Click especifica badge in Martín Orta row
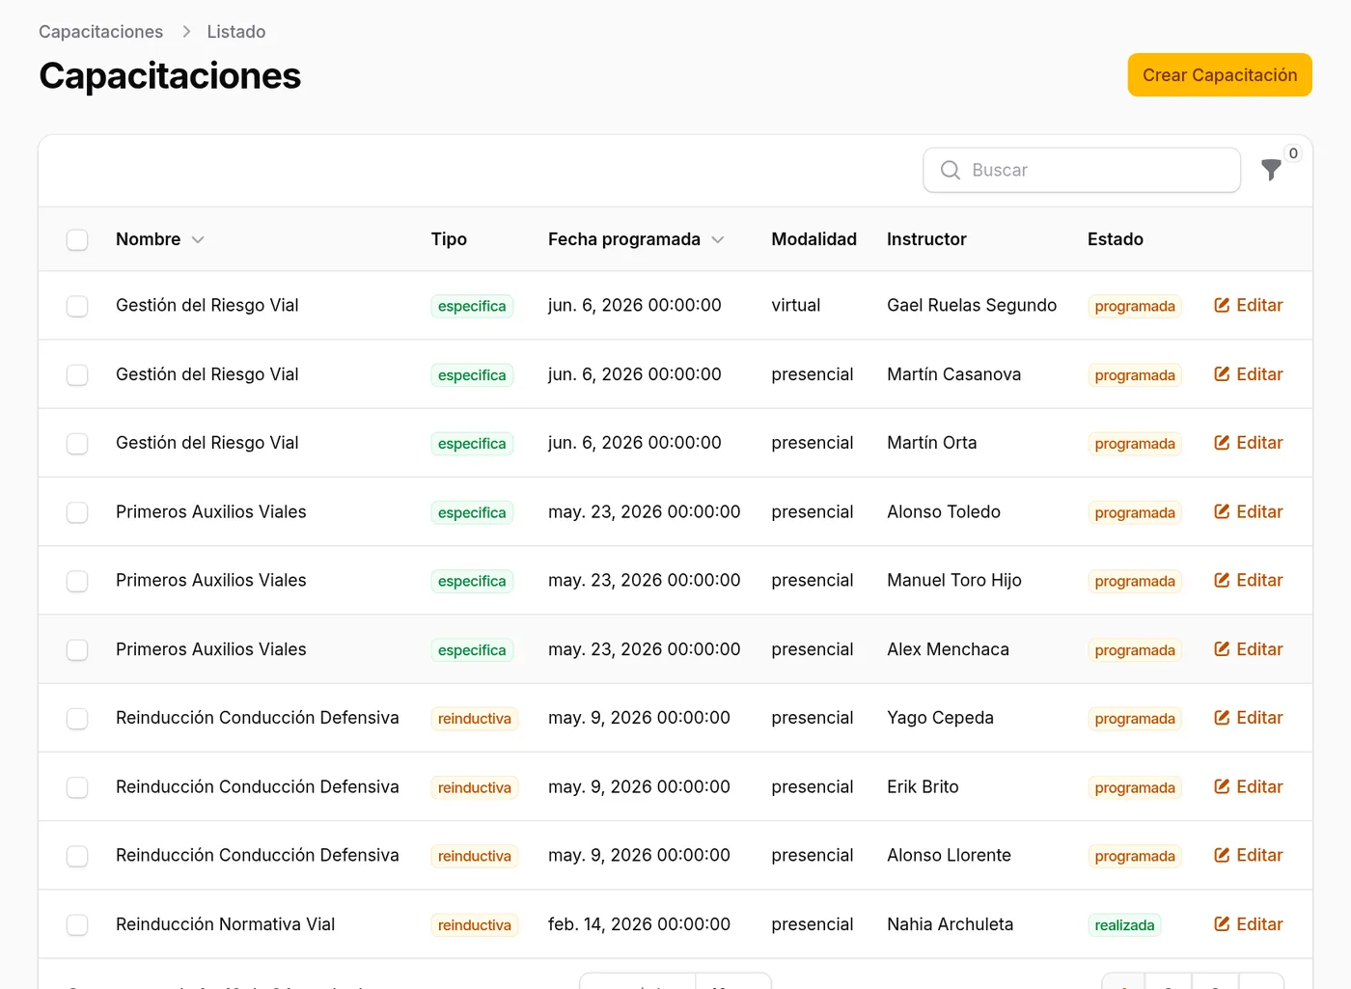Screen dimensions: 1351x989 point(472,444)
